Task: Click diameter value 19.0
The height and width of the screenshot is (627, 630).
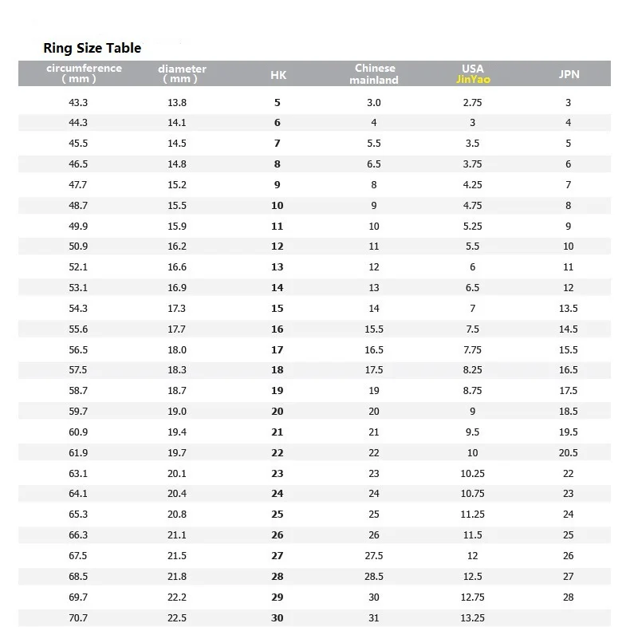Action: (x=177, y=411)
